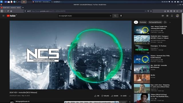Click the 06:39 AM clock

(x=165, y=2)
